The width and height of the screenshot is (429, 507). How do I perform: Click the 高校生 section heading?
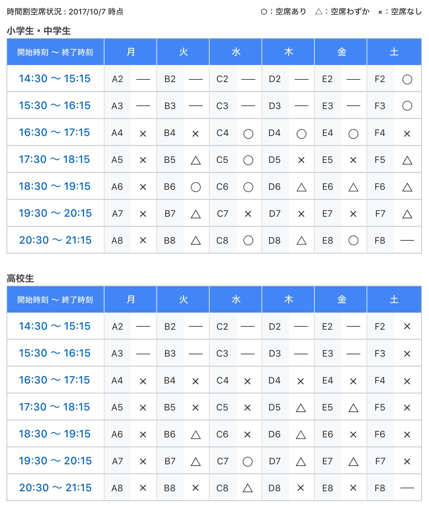pyautogui.click(x=20, y=278)
